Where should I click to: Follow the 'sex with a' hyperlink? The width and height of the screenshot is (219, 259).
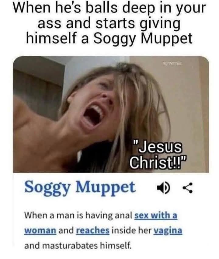156,215
